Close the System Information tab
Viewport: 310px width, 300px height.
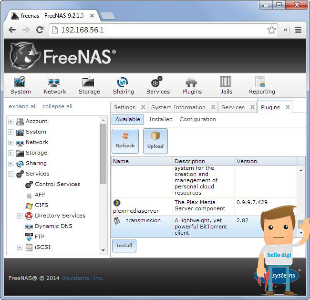(213, 107)
